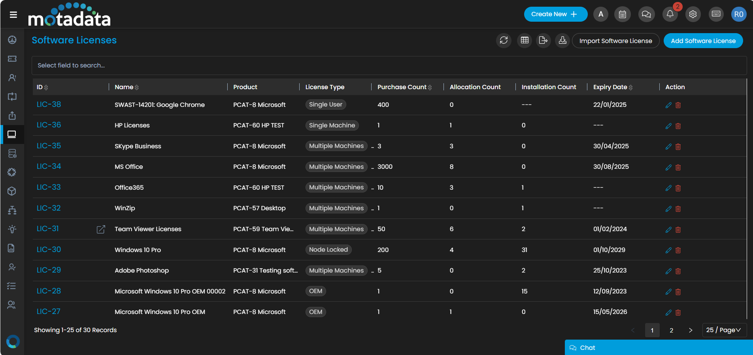Open the hierarchy org chart icon in sidebar

(12, 210)
